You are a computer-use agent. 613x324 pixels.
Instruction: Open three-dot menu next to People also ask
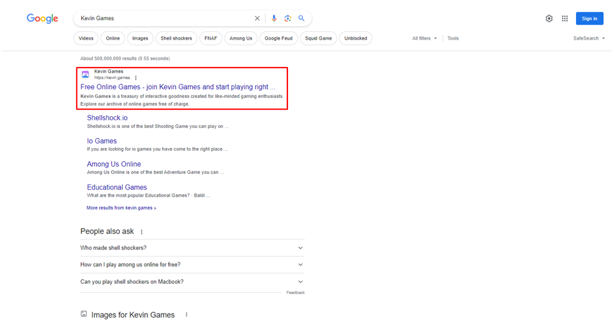point(141,232)
